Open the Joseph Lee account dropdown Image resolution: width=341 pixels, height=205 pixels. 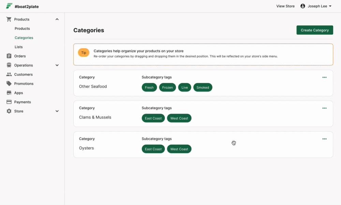tap(316, 6)
